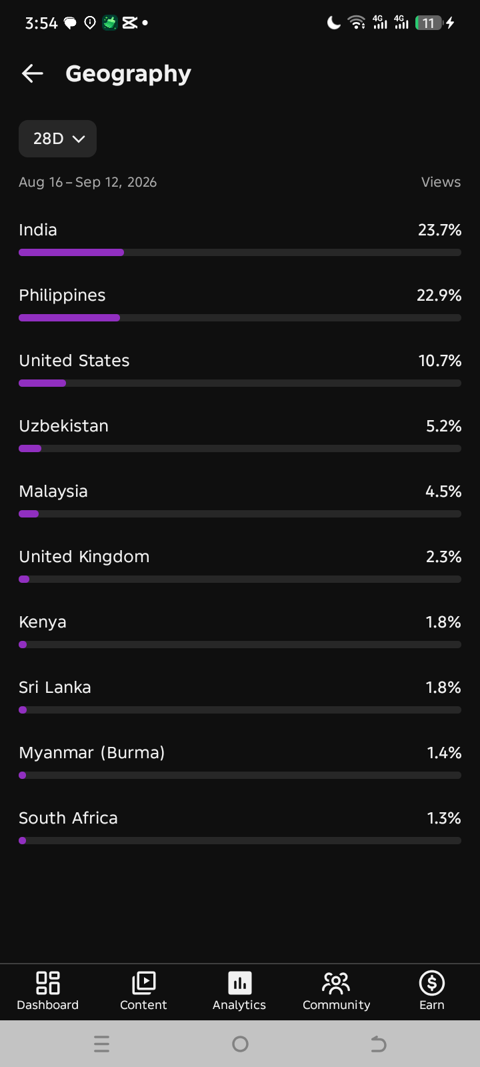The height and width of the screenshot is (1067, 480).
Task: Click the chevron next to 28D
Action: 79,139
